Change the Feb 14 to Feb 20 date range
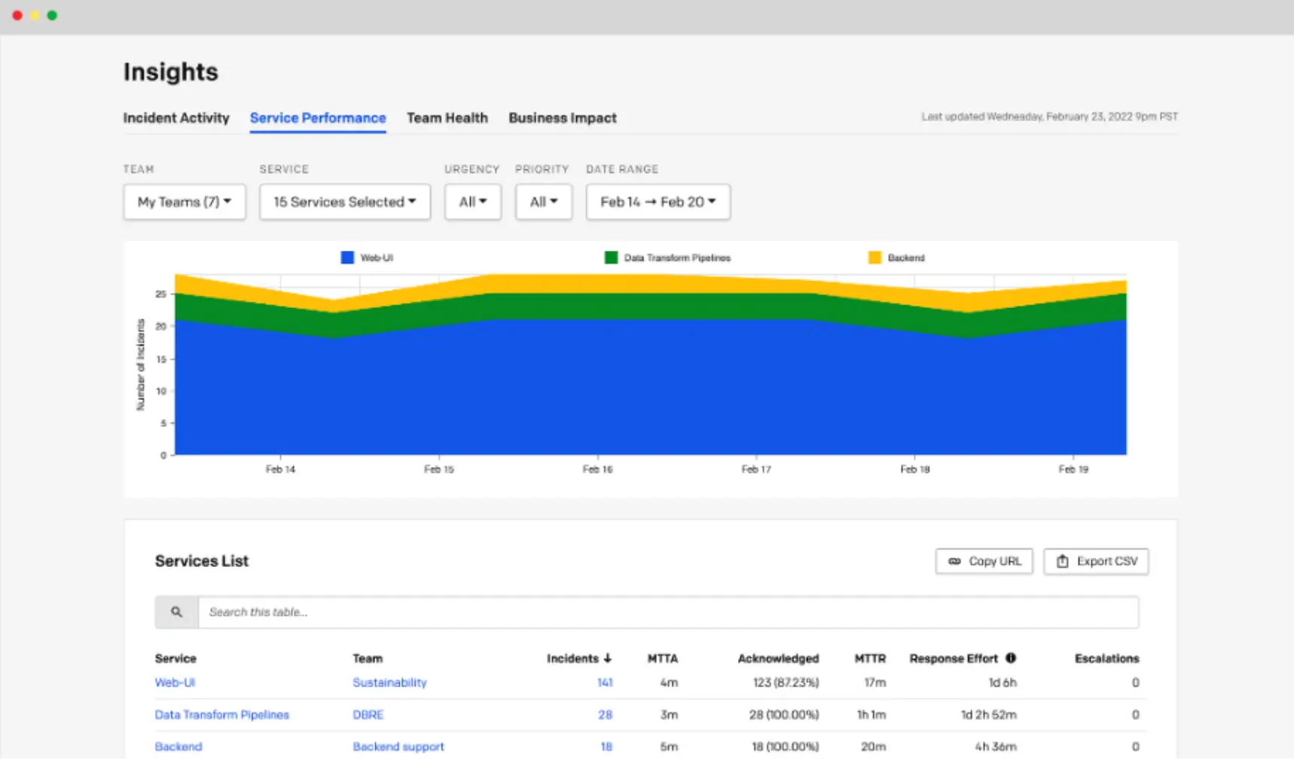Image resolution: width=1294 pixels, height=759 pixels. [x=658, y=202]
